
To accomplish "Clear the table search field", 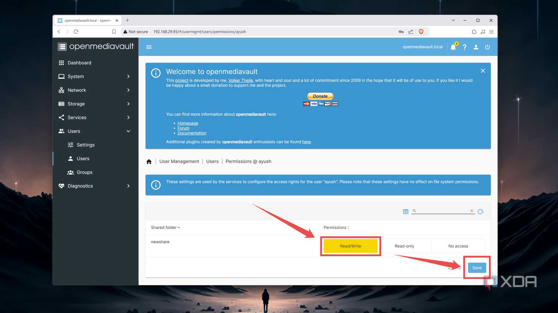I will click(x=472, y=211).
